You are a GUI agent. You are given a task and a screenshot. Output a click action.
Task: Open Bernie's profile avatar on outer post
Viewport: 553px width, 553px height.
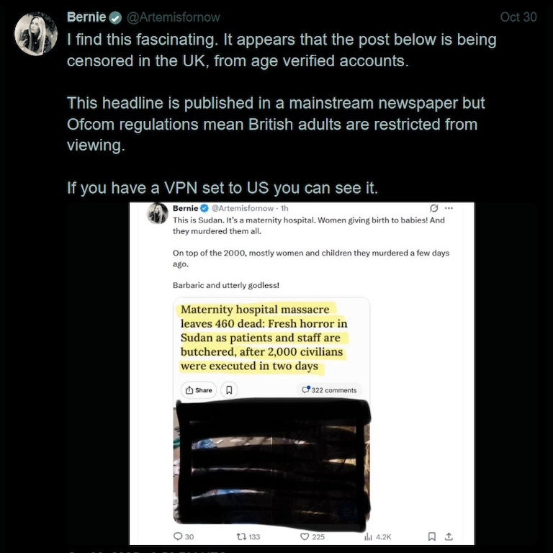click(x=35, y=34)
